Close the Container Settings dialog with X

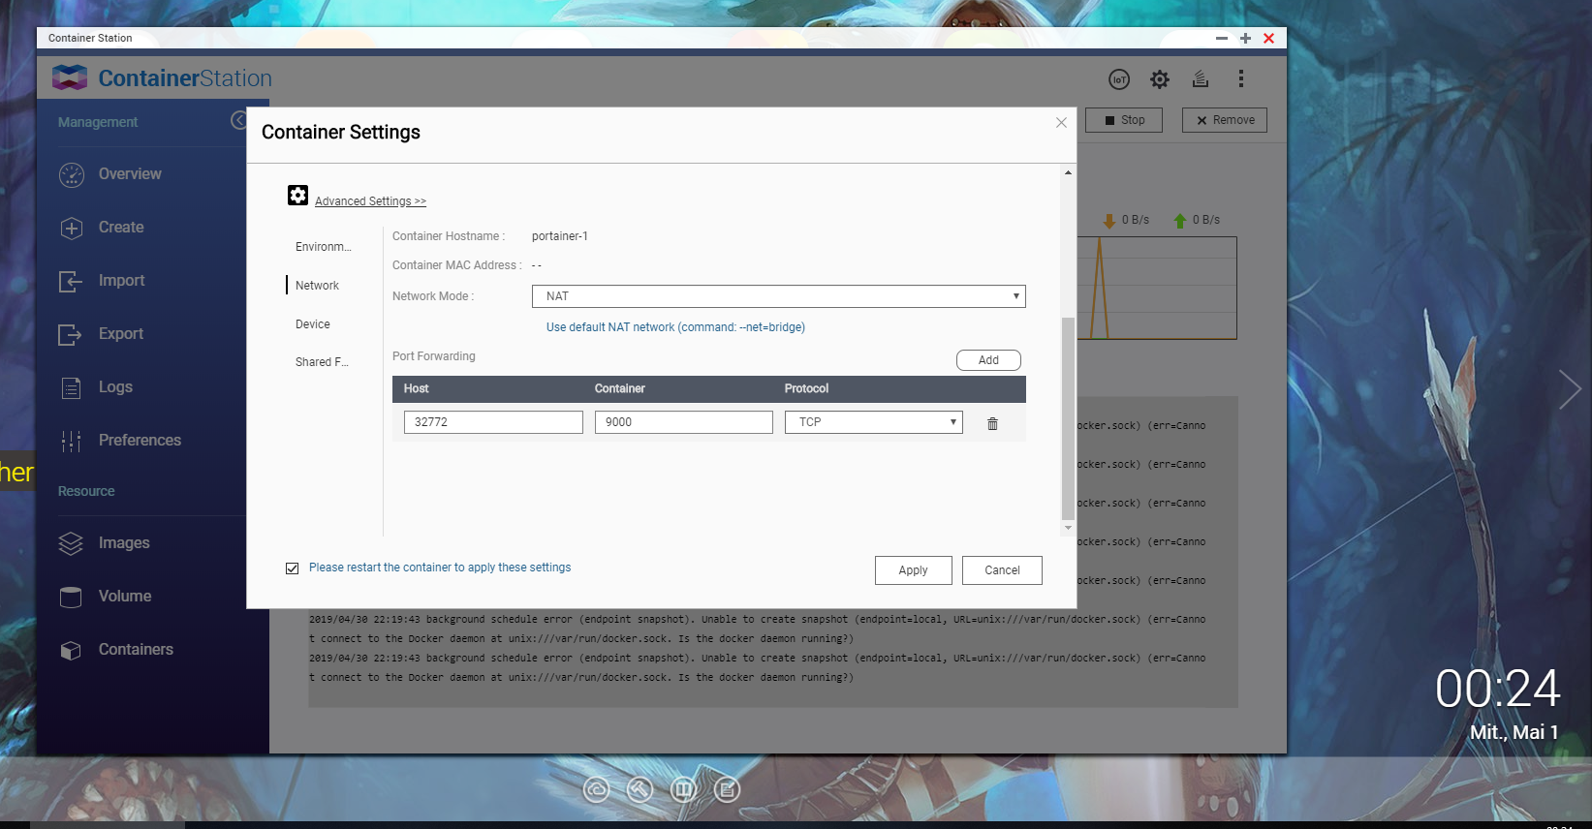[1061, 123]
